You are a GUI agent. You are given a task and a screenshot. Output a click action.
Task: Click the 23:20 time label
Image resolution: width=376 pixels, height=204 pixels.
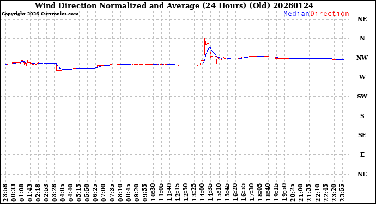point(333,193)
